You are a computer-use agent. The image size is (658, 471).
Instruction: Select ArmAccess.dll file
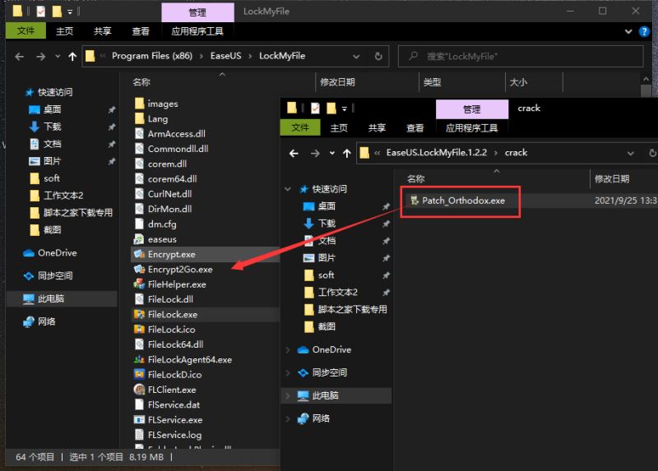[176, 134]
